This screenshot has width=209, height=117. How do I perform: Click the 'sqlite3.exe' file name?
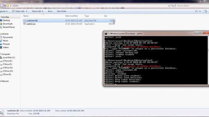tap(31, 24)
